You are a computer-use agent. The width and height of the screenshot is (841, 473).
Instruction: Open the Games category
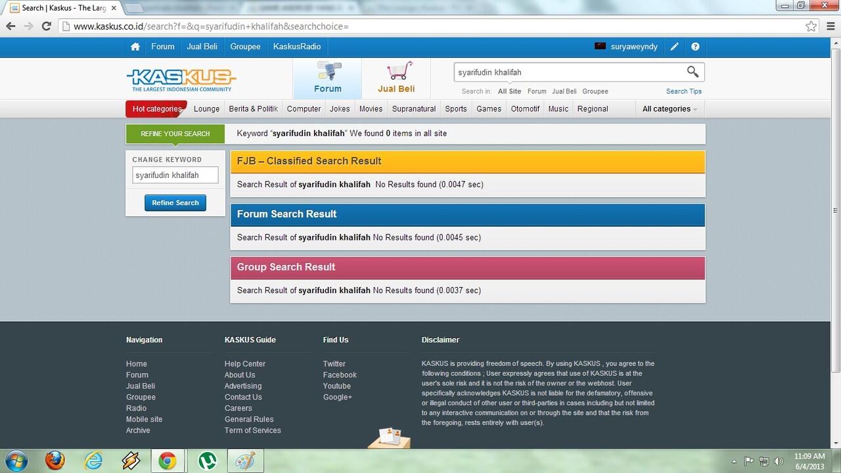(x=489, y=109)
